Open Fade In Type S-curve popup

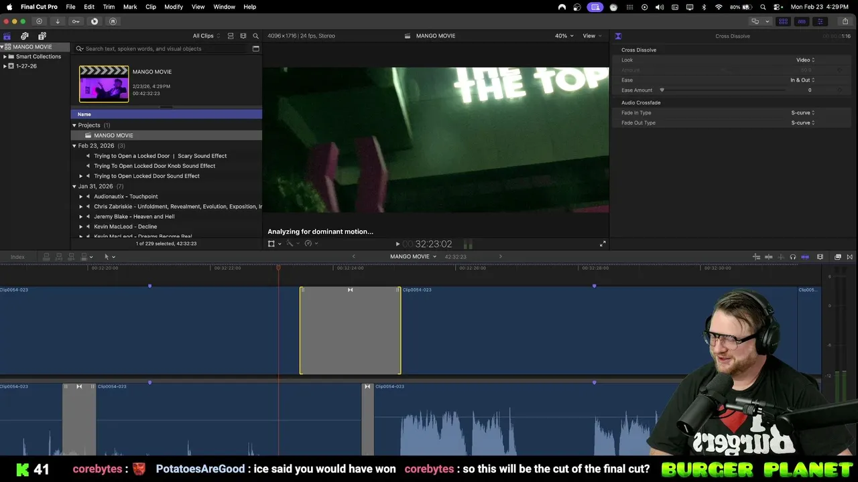click(x=803, y=113)
